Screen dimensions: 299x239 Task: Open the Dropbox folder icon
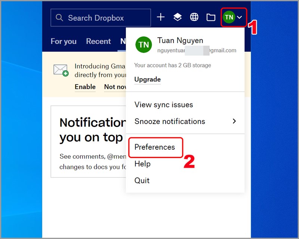point(211,17)
